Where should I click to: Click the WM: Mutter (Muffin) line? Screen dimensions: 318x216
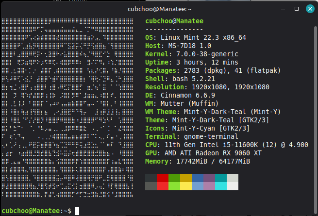click(x=182, y=104)
